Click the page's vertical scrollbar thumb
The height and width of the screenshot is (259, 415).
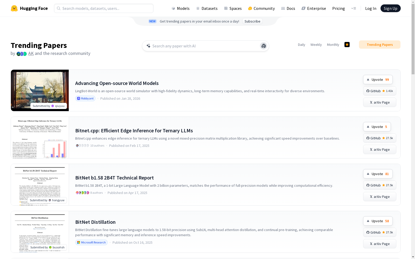[413, 39]
